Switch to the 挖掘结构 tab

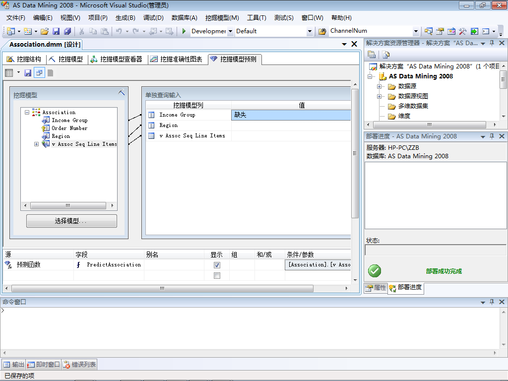[x=24, y=59]
